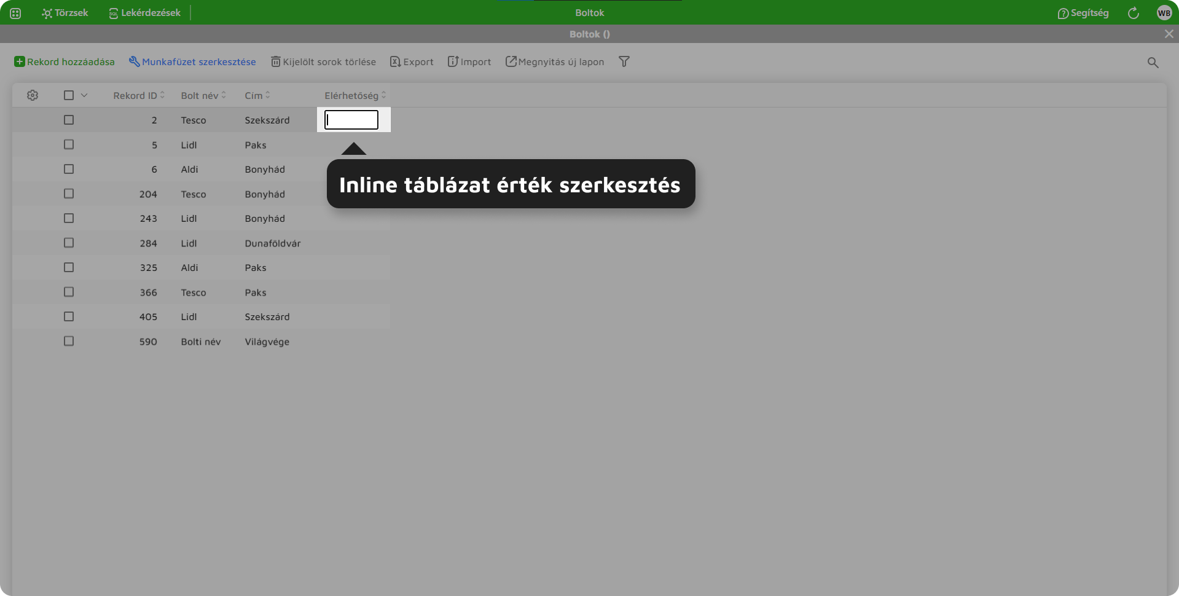Viewport: 1179px width, 596px height.
Task: Click Rekord hozzáadása button
Action: pyautogui.click(x=65, y=61)
